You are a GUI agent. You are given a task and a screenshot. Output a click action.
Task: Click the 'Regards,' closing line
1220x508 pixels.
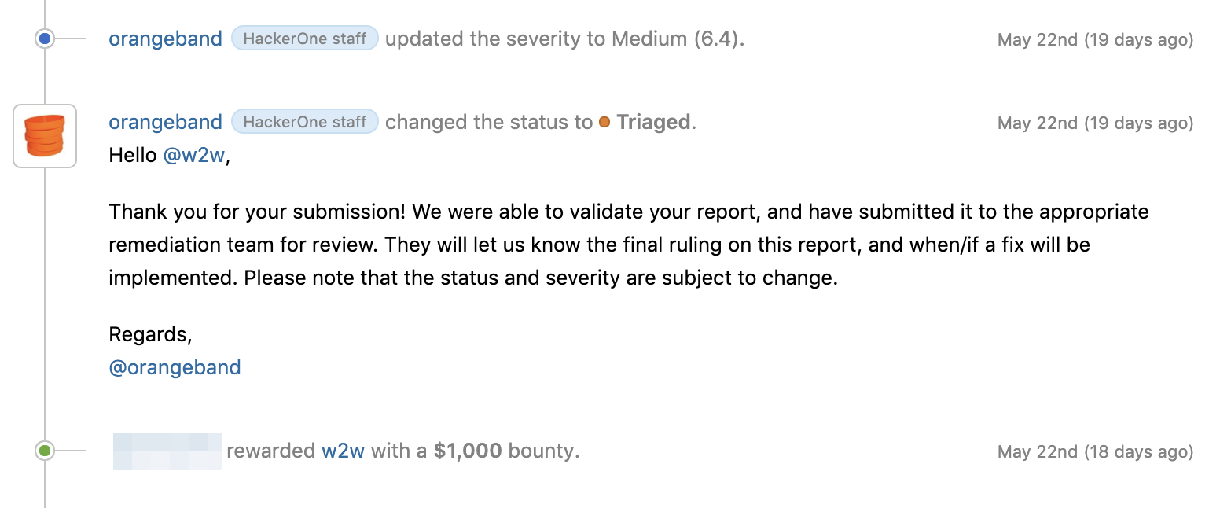coord(150,334)
